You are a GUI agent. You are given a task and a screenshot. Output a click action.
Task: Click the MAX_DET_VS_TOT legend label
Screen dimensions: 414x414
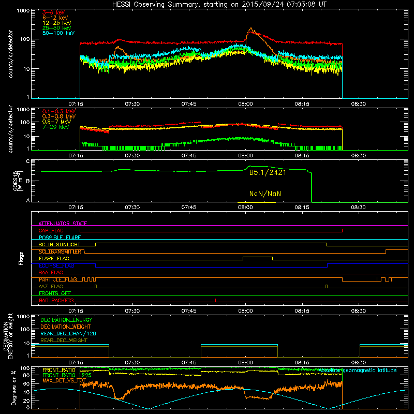coord(64,380)
